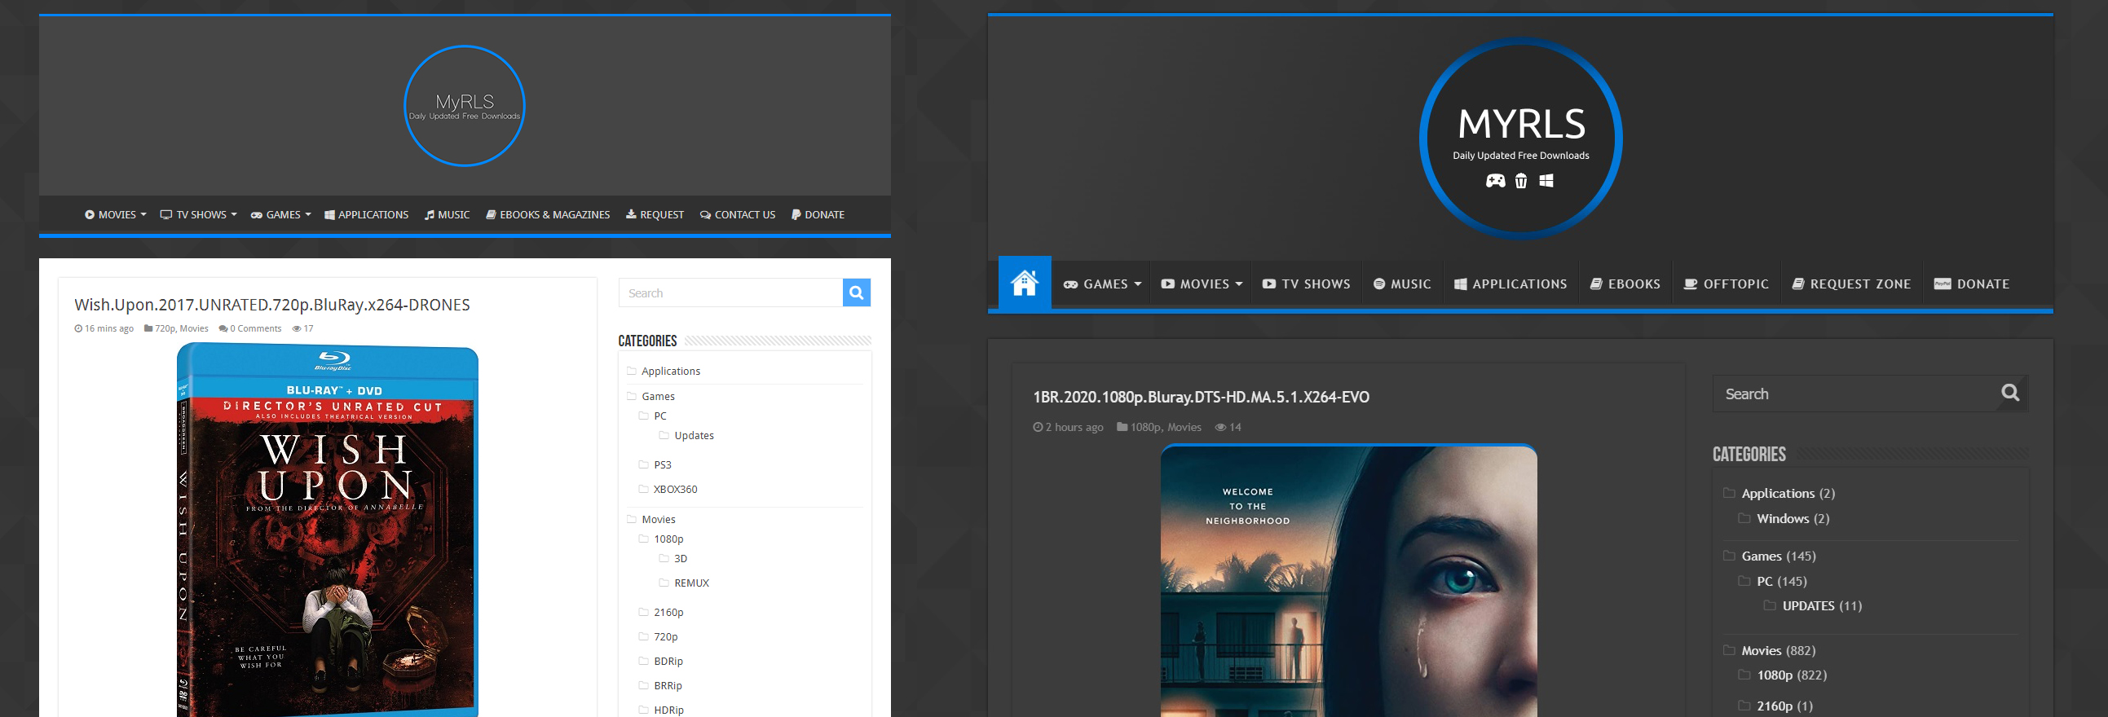Expand the TV SHOWS dropdown menu
This screenshot has height=717, width=2108.
[x=199, y=215]
